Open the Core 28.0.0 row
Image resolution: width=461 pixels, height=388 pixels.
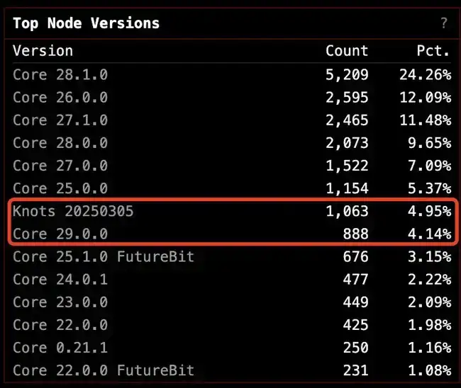[232, 143]
